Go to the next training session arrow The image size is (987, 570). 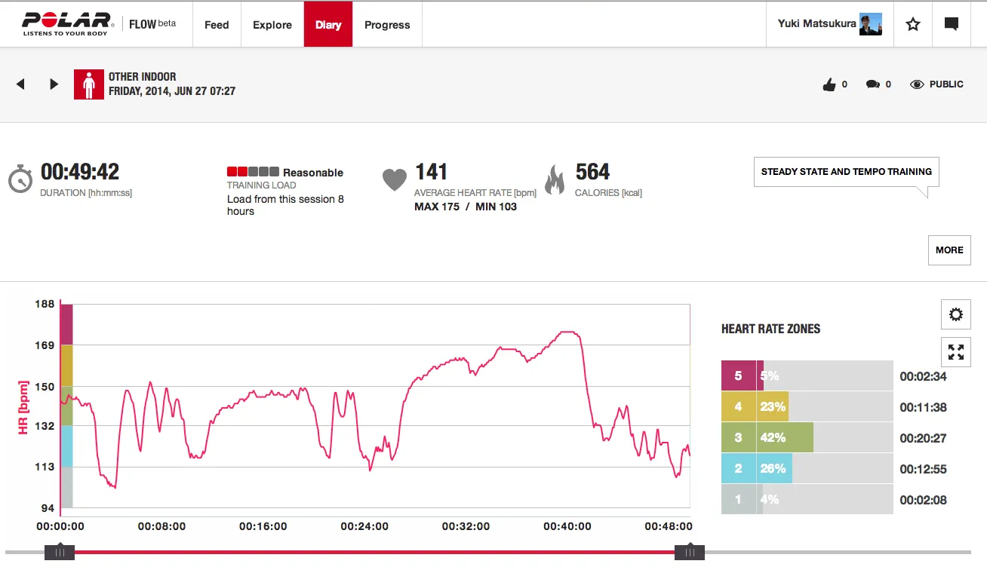(54, 84)
